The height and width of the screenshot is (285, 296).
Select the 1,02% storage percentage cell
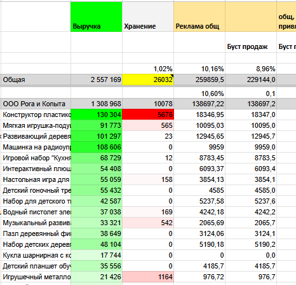(x=148, y=69)
